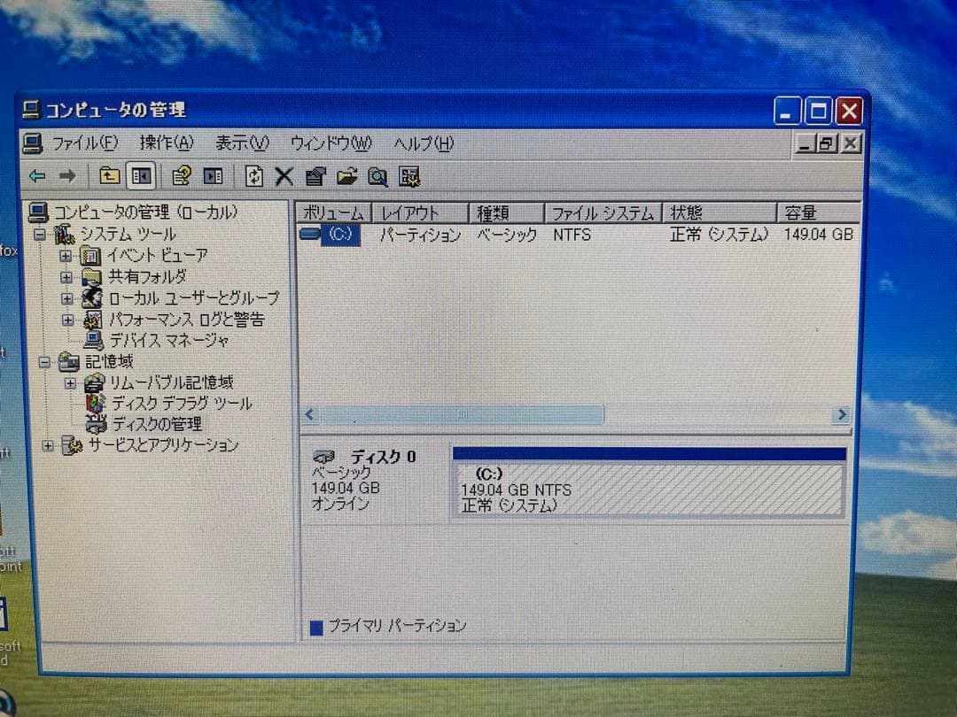This screenshot has width=957, height=717.
Task: Click the up one level folder icon
Action: (x=108, y=176)
